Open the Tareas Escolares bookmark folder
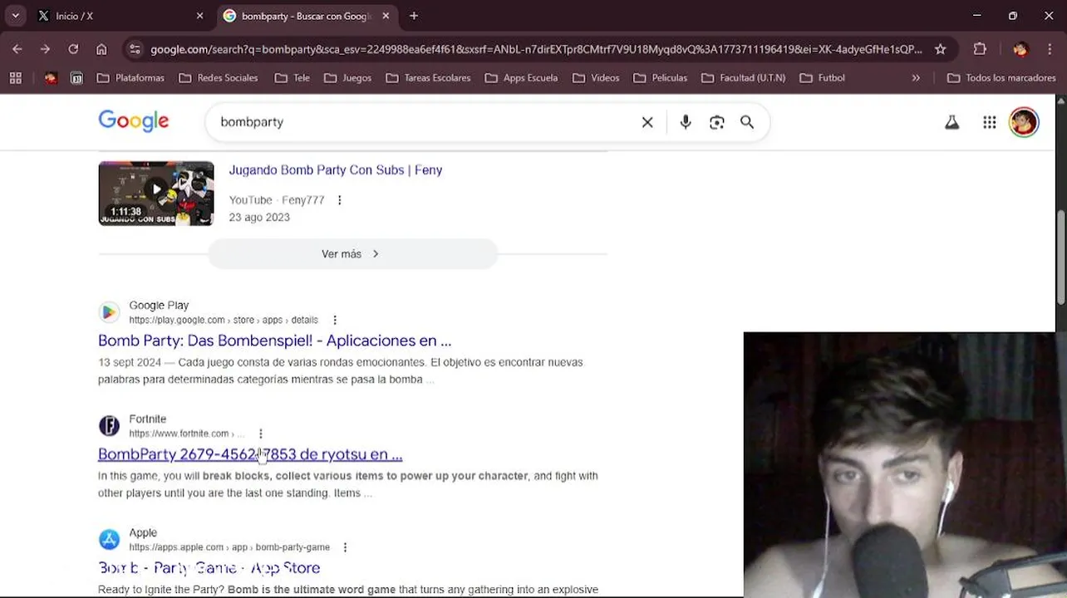Image resolution: width=1067 pixels, height=598 pixels. pos(428,78)
